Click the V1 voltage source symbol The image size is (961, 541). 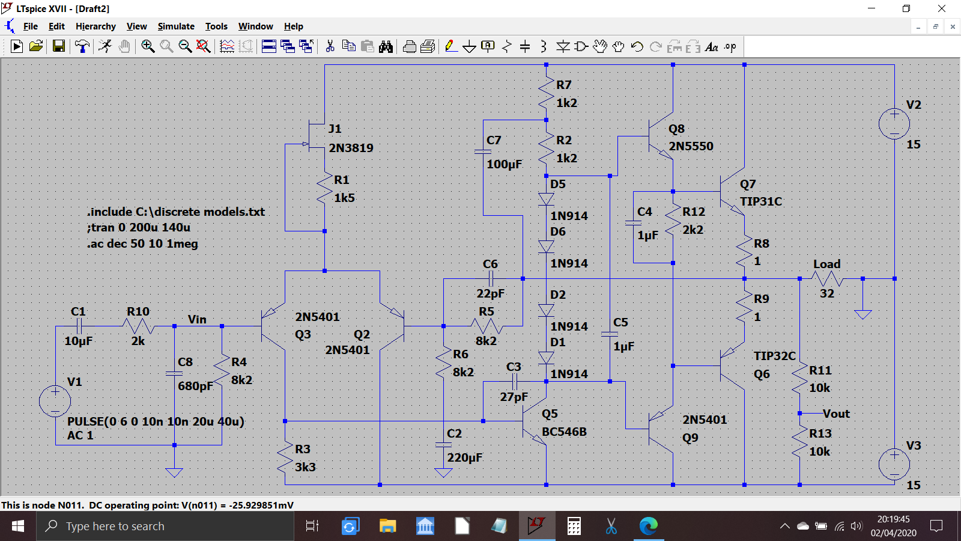point(55,401)
